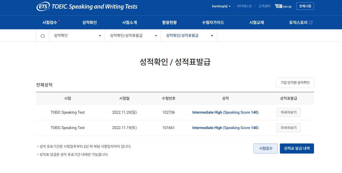
Task: Expand the blue 성적확인/성적표발급 breadcrumb dropdown
Action: [189, 36]
